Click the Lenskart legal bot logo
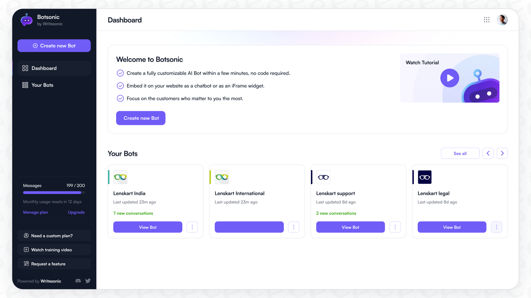The image size is (531, 298). pyautogui.click(x=424, y=177)
